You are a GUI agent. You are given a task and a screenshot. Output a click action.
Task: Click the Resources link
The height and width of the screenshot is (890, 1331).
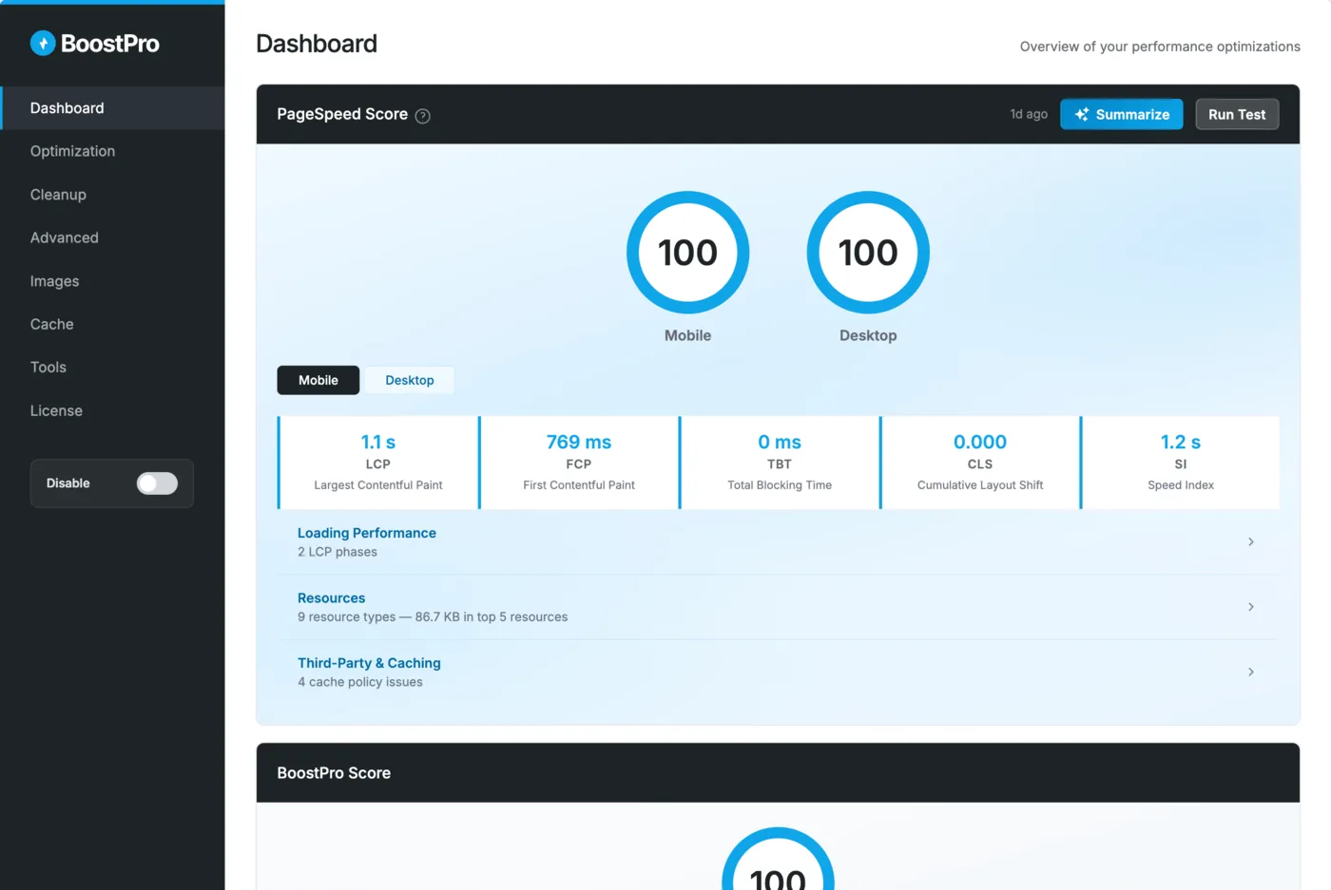click(x=331, y=598)
